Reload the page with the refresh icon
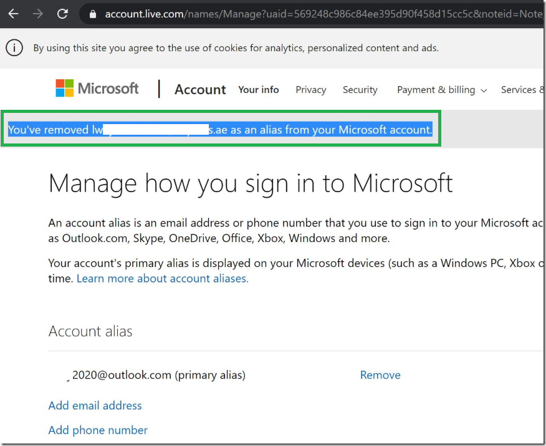 (x=62, y=14)
